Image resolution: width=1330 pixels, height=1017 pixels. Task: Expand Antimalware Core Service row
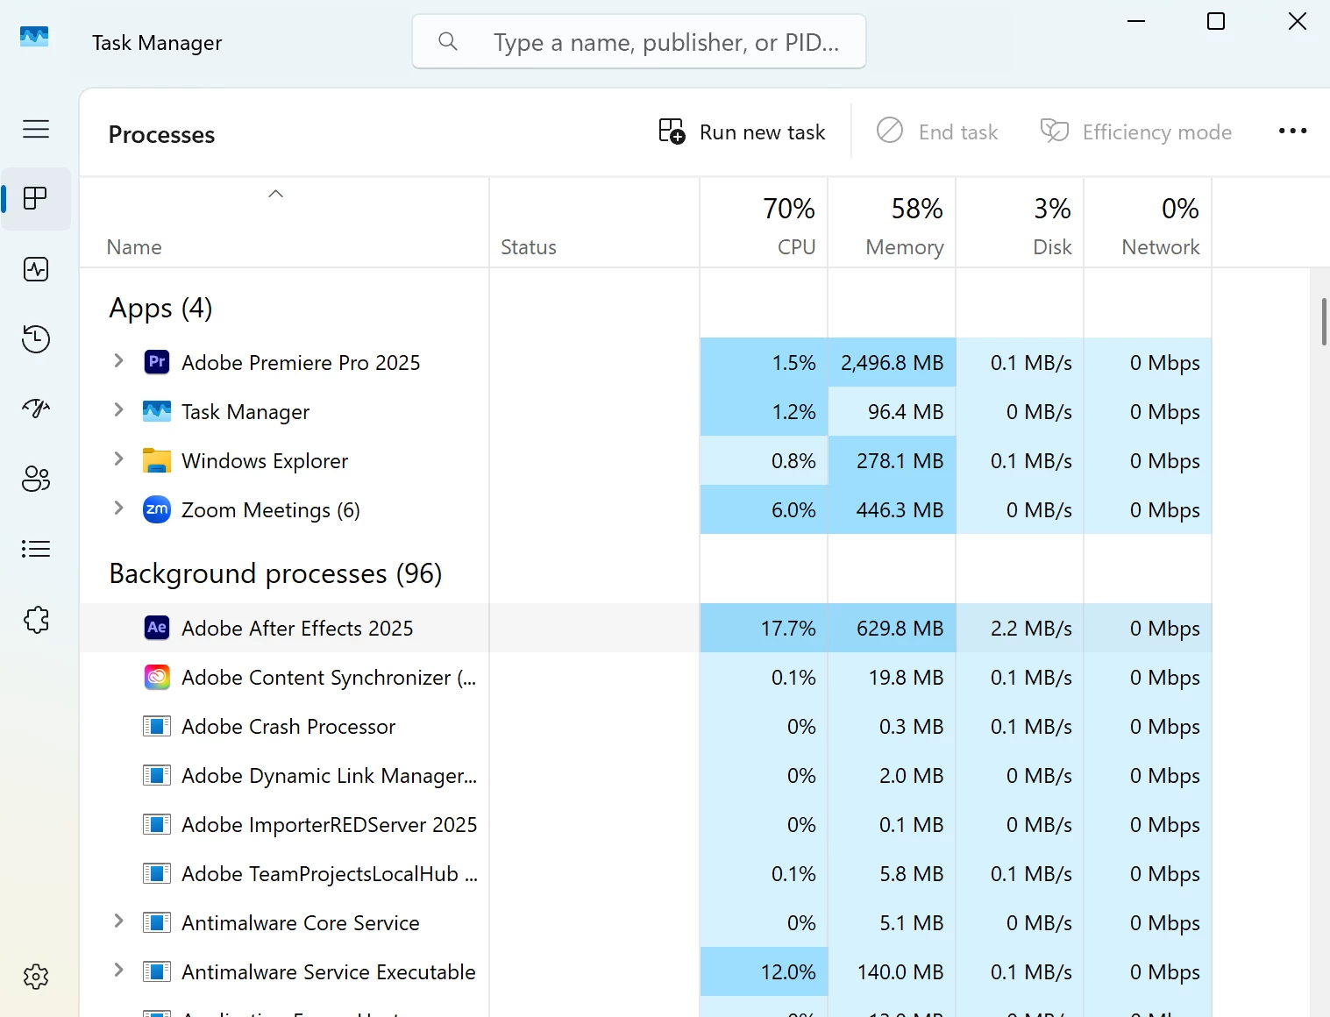[118, 921]
